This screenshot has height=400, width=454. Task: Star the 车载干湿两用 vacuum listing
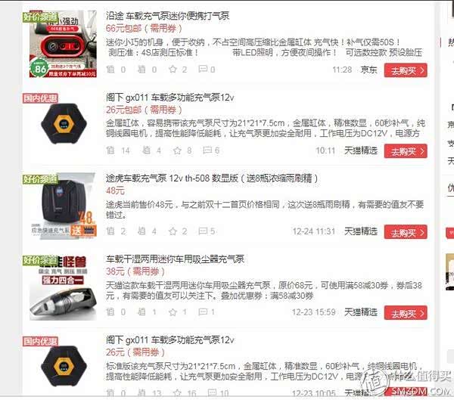click(173, 312)
